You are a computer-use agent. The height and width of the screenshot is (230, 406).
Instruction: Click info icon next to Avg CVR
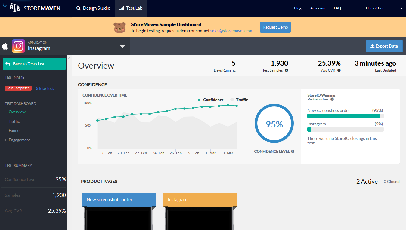[339, 70]
